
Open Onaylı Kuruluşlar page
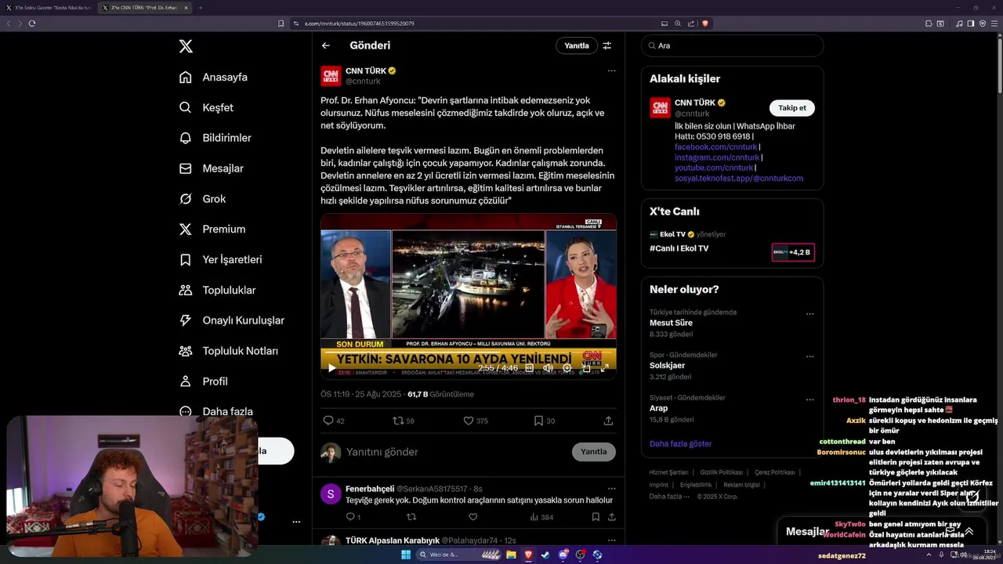point(231,320)
